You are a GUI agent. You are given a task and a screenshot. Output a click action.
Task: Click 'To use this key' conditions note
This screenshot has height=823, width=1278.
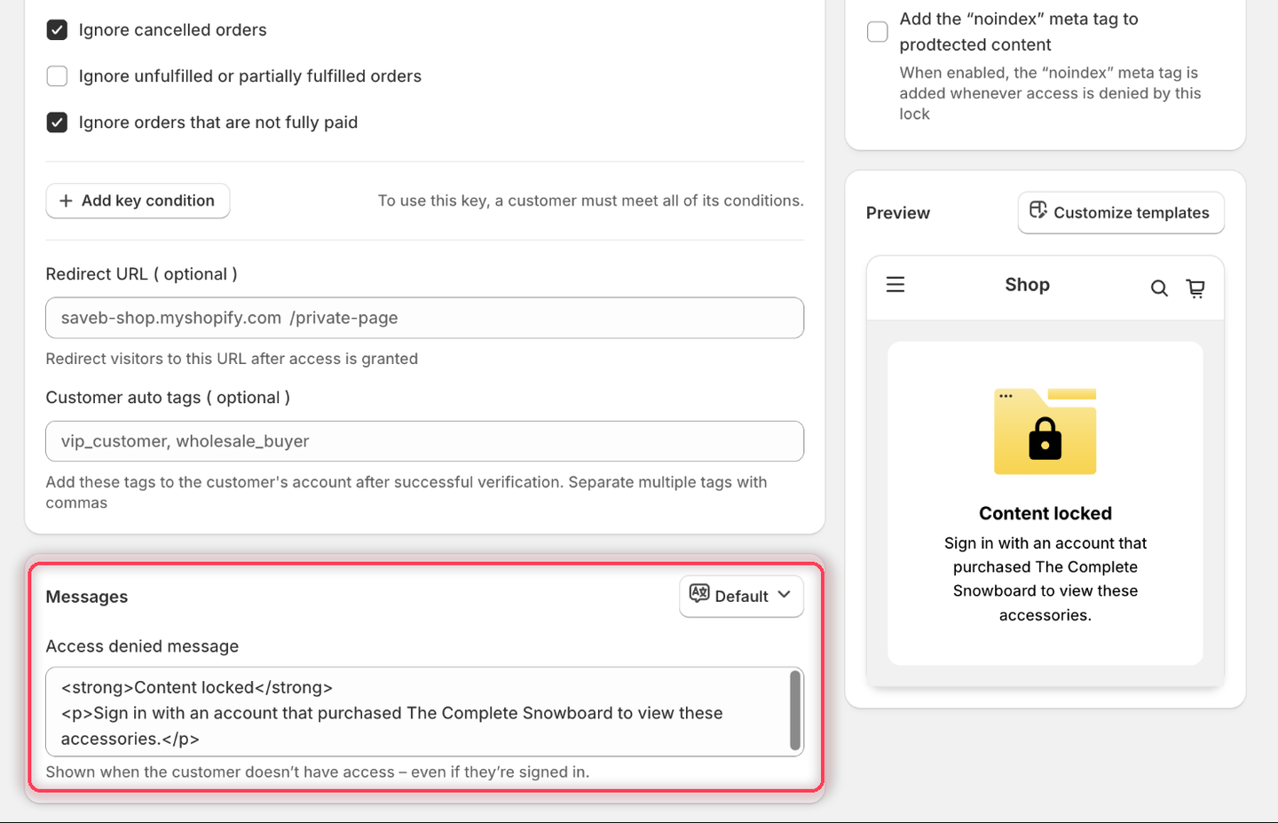(x=591, y=201)
